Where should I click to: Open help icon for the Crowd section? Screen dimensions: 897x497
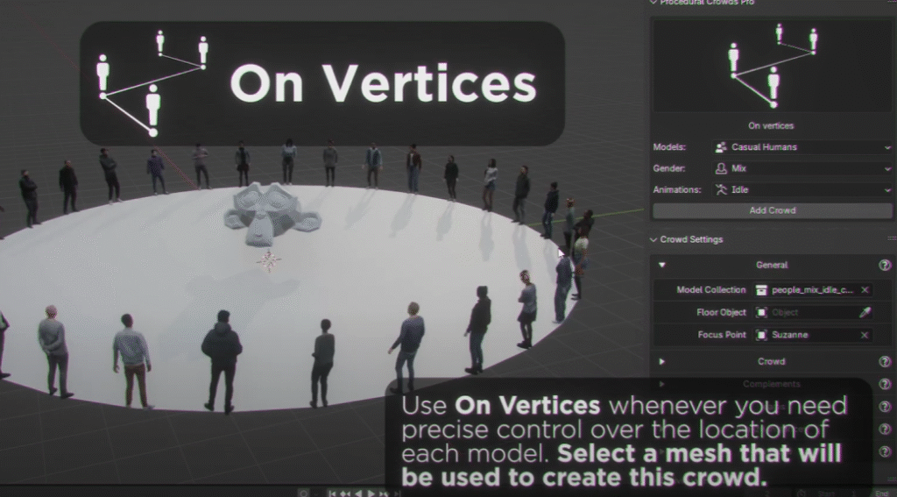click(885, 361)
